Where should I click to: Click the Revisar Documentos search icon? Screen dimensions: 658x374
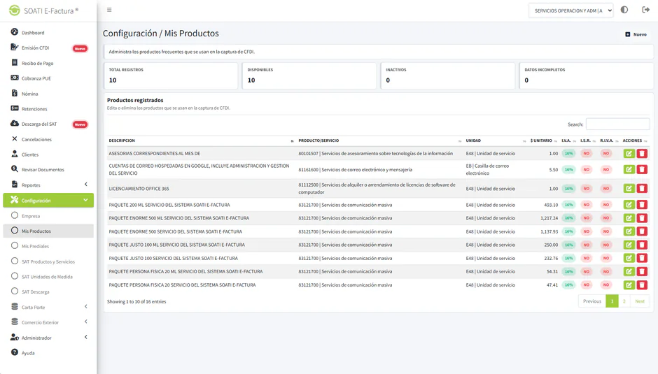15,169
